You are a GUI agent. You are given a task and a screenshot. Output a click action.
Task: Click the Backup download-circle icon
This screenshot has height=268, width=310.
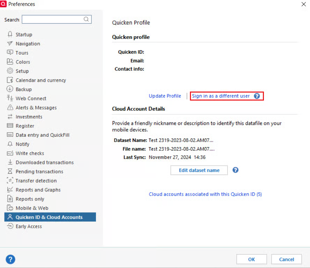point(10,89)
